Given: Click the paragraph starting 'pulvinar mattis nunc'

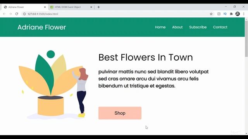Looking at the screenshot, I should click(153, 79).
